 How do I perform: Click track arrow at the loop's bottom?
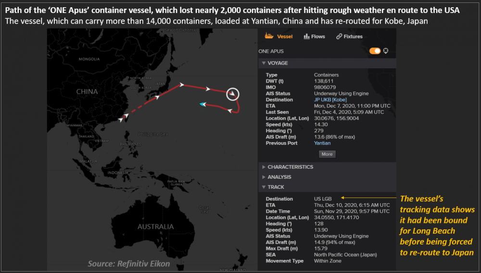point(230,112)
